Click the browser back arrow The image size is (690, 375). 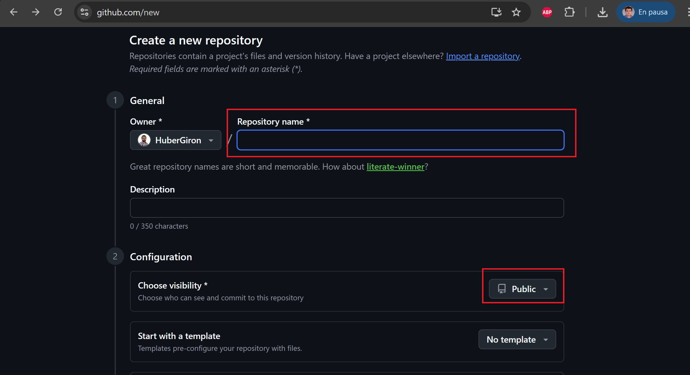pos(13,12)
